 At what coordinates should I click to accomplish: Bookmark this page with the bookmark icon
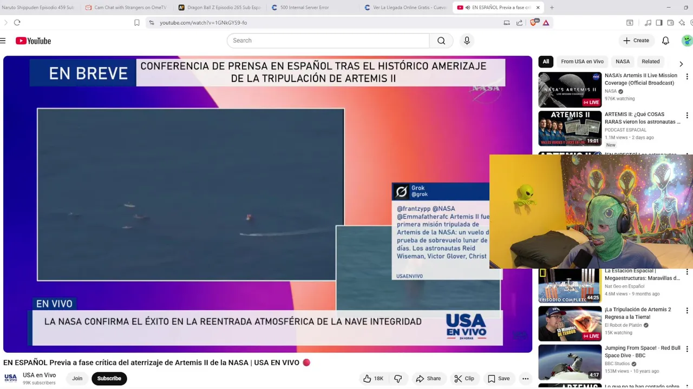click(x=137, y=23)
